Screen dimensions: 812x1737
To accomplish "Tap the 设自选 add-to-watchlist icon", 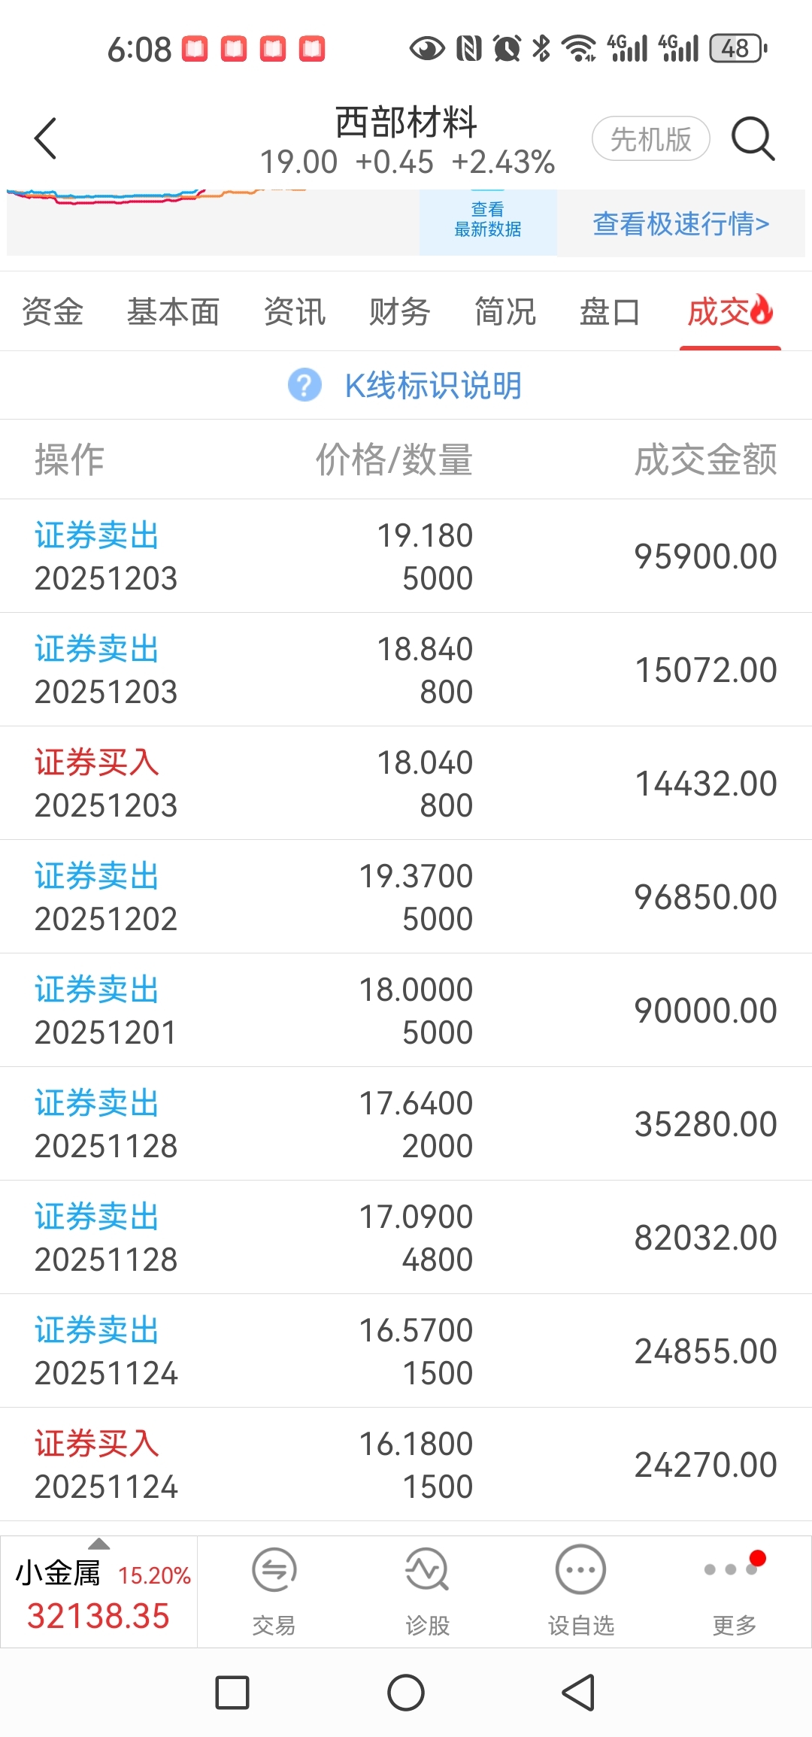I will [580, 1569].
